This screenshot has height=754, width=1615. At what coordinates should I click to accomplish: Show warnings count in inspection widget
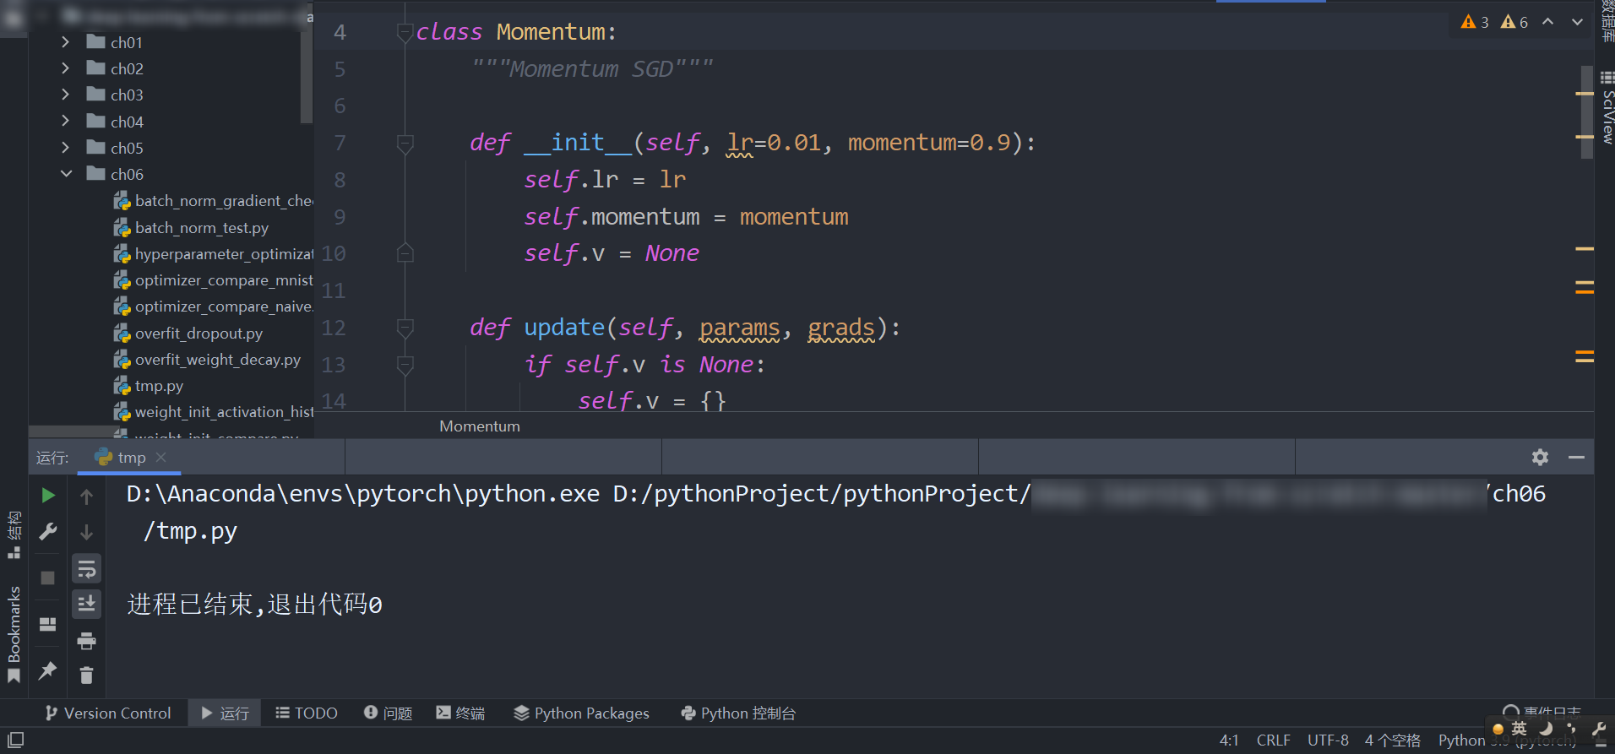pyautogui.click(x=1475, y=22)
